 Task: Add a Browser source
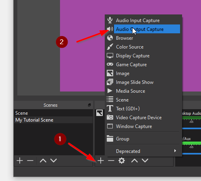(x=143, y=38)
